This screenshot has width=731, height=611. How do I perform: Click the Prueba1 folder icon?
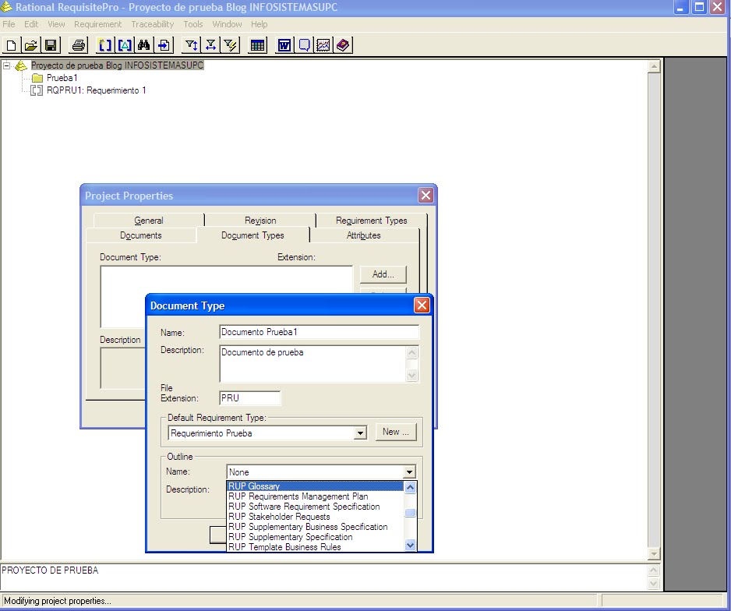[37, 78]
